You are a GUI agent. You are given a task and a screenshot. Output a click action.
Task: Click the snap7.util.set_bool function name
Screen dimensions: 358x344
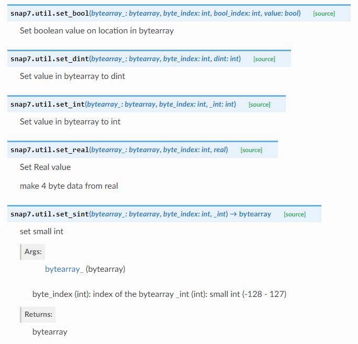click(x=50, y=14)
